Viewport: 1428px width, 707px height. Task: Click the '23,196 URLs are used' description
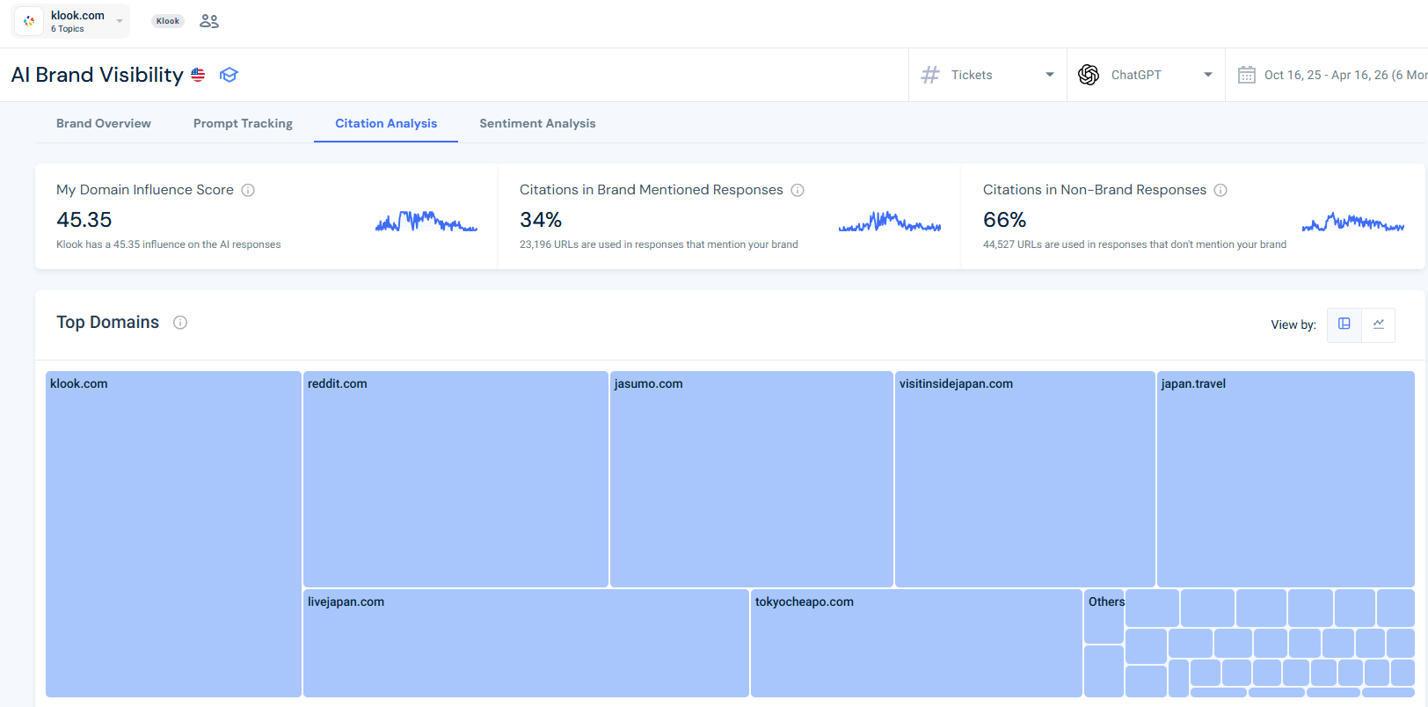point(659,244)
